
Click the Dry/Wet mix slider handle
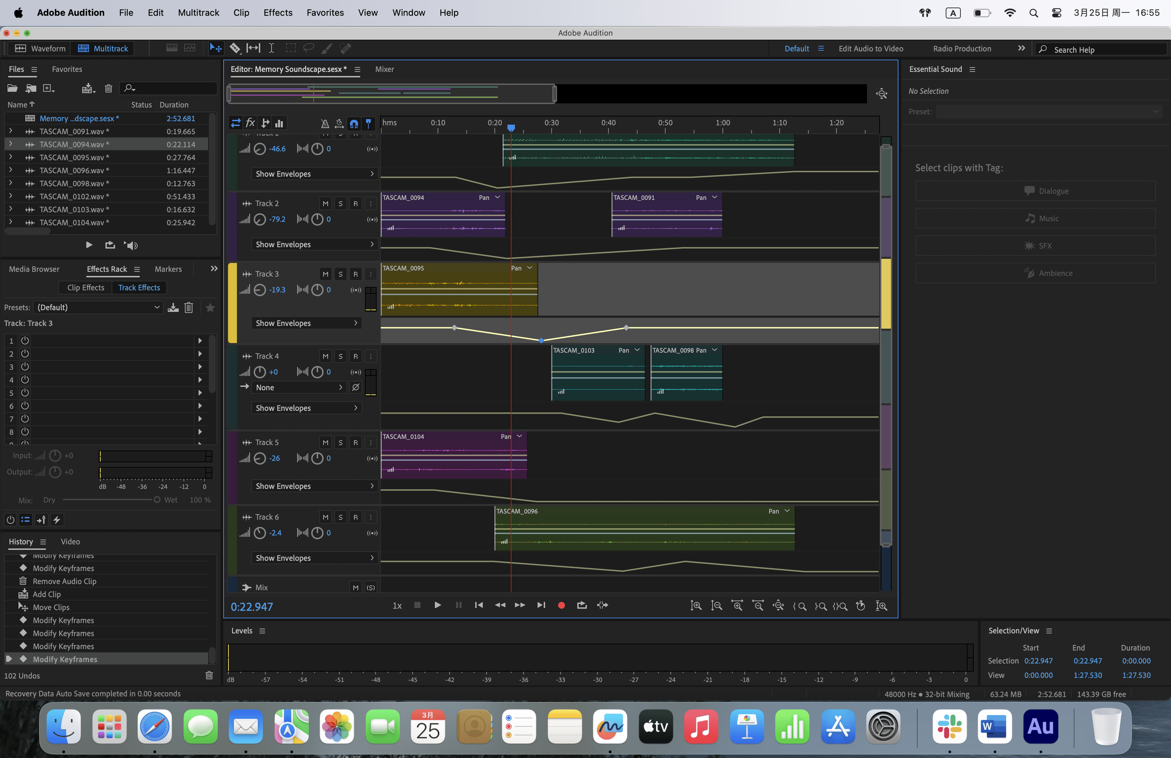point(156,500)
